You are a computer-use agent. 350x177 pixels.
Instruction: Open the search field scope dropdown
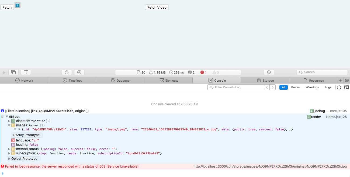click(301, 72)
